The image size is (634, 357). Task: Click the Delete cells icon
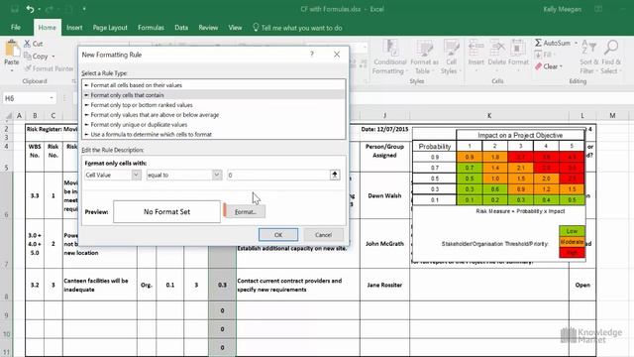pos(497,49)
